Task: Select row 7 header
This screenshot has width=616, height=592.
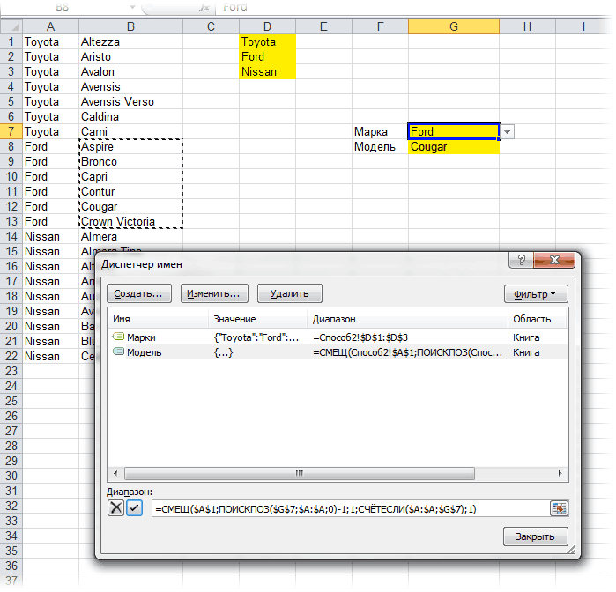Action: point(11,131)
